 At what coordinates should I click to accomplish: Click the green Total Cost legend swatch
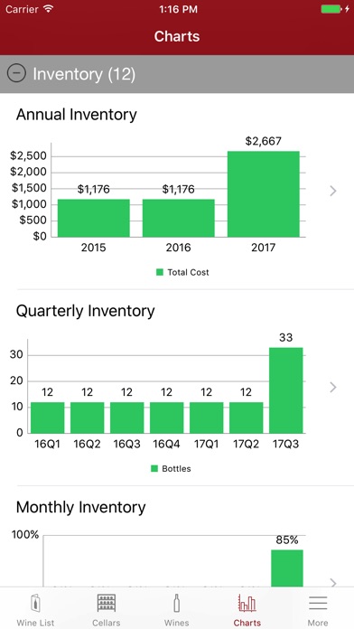pyautogui.click(x=160, y=272)
